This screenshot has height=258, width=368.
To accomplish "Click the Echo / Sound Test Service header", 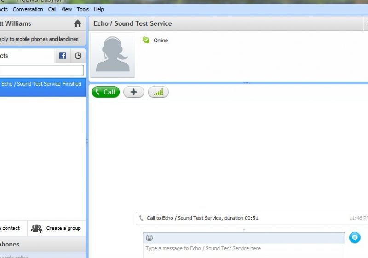I will tap(132, 23).
